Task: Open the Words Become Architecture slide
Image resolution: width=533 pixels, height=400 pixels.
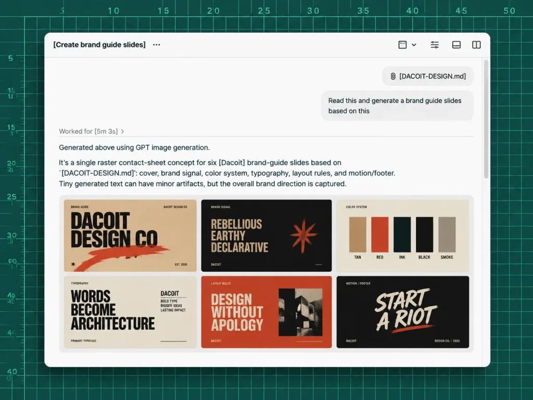Action: pos(130,312)
